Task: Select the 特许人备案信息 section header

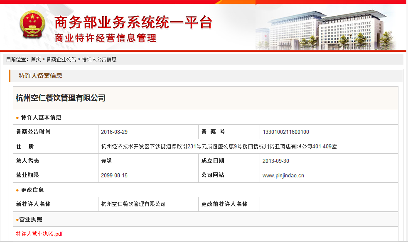Action: pos(40,76)
